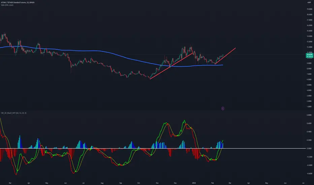The height and width of the screenshot is (185, 314).
Task: Select the red trendline starting in October
Action: [x=171, y=66]
